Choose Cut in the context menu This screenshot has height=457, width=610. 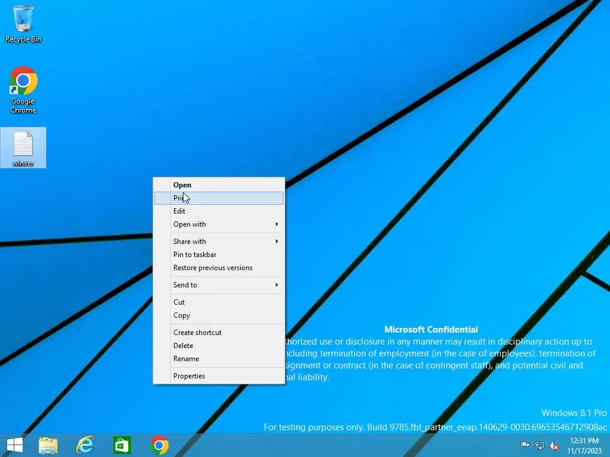point(219,302)
